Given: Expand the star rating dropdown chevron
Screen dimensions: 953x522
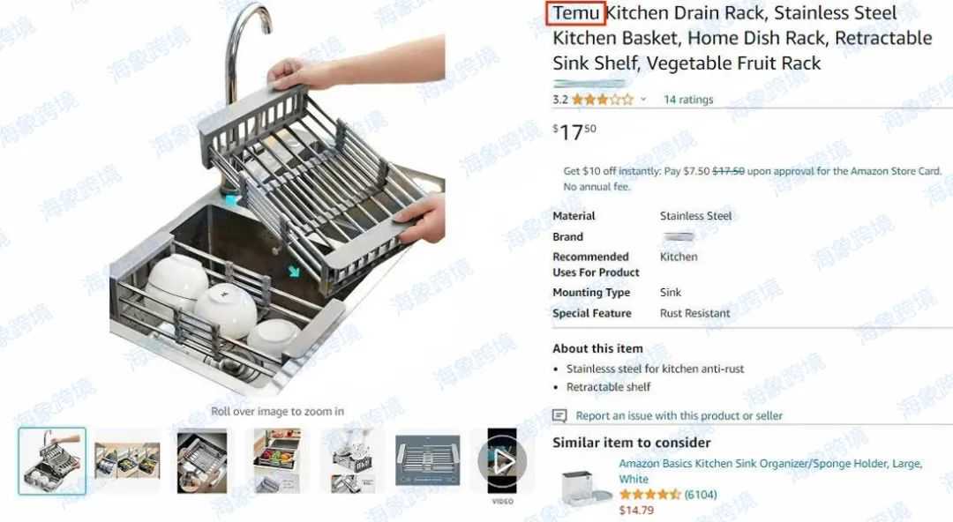Looking at the screenshot, I should pyautogui.click(x=643, y=99).
